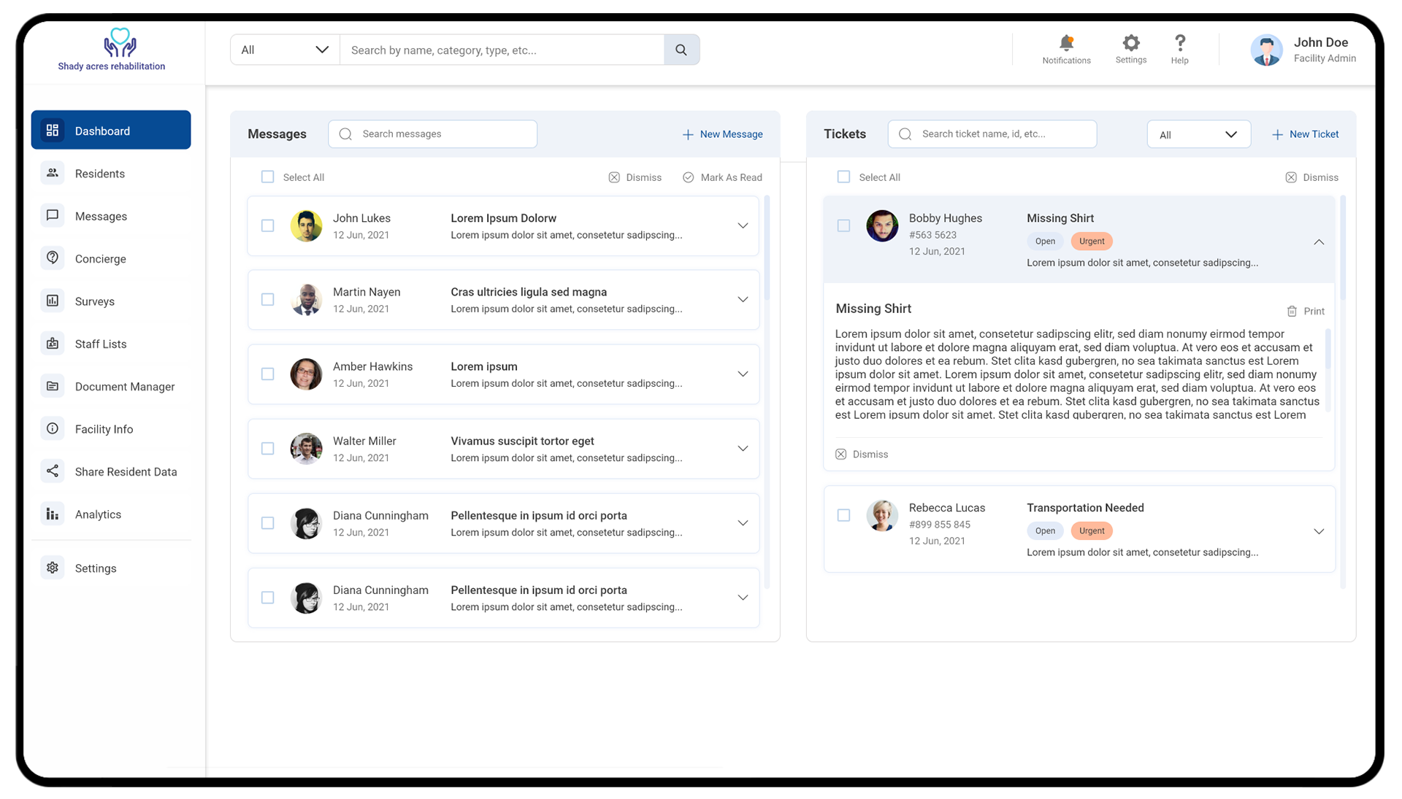Click the Dismiss X icon in Tickets toolbar
Screen dimensions: 1402x799
tap(1291, 177)
